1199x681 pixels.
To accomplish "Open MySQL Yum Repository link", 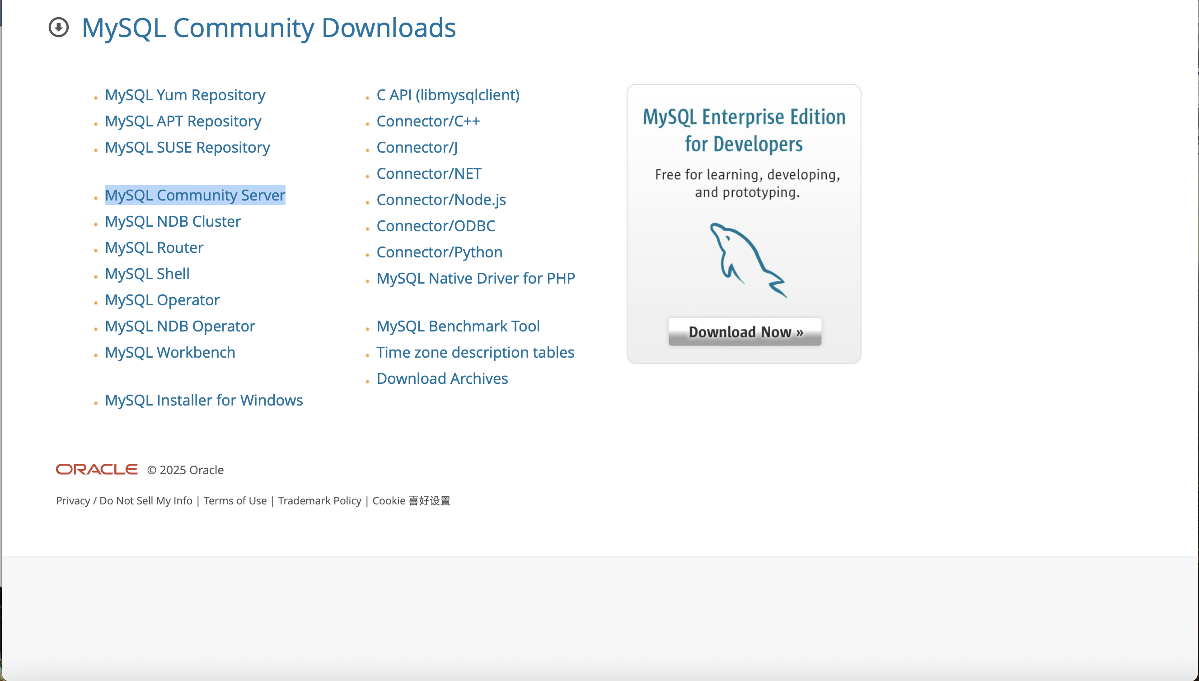I will 185,95.
